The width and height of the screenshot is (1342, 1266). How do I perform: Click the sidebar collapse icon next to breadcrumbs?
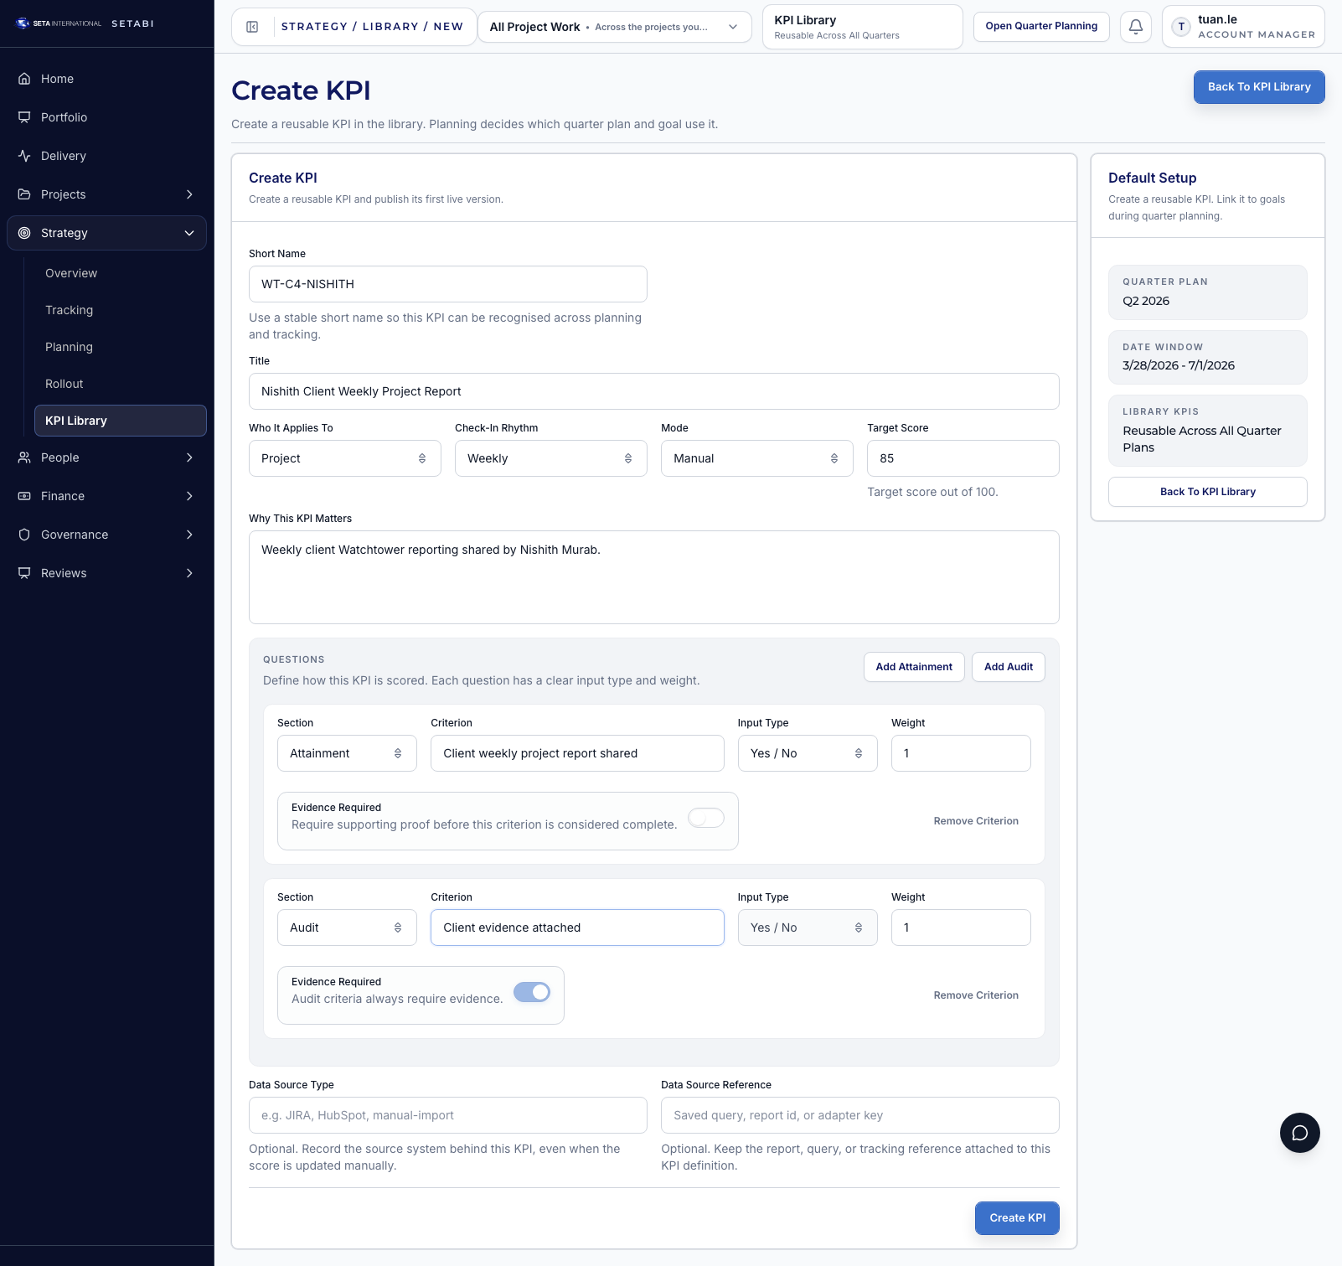[x=250, y=26]
